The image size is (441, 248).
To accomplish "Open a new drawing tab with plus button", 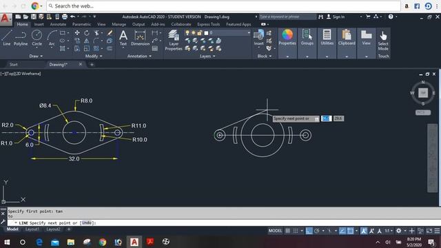I will (92, 65).
